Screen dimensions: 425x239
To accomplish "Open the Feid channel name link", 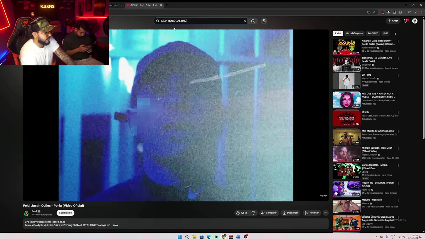I will tap(34, 211).
